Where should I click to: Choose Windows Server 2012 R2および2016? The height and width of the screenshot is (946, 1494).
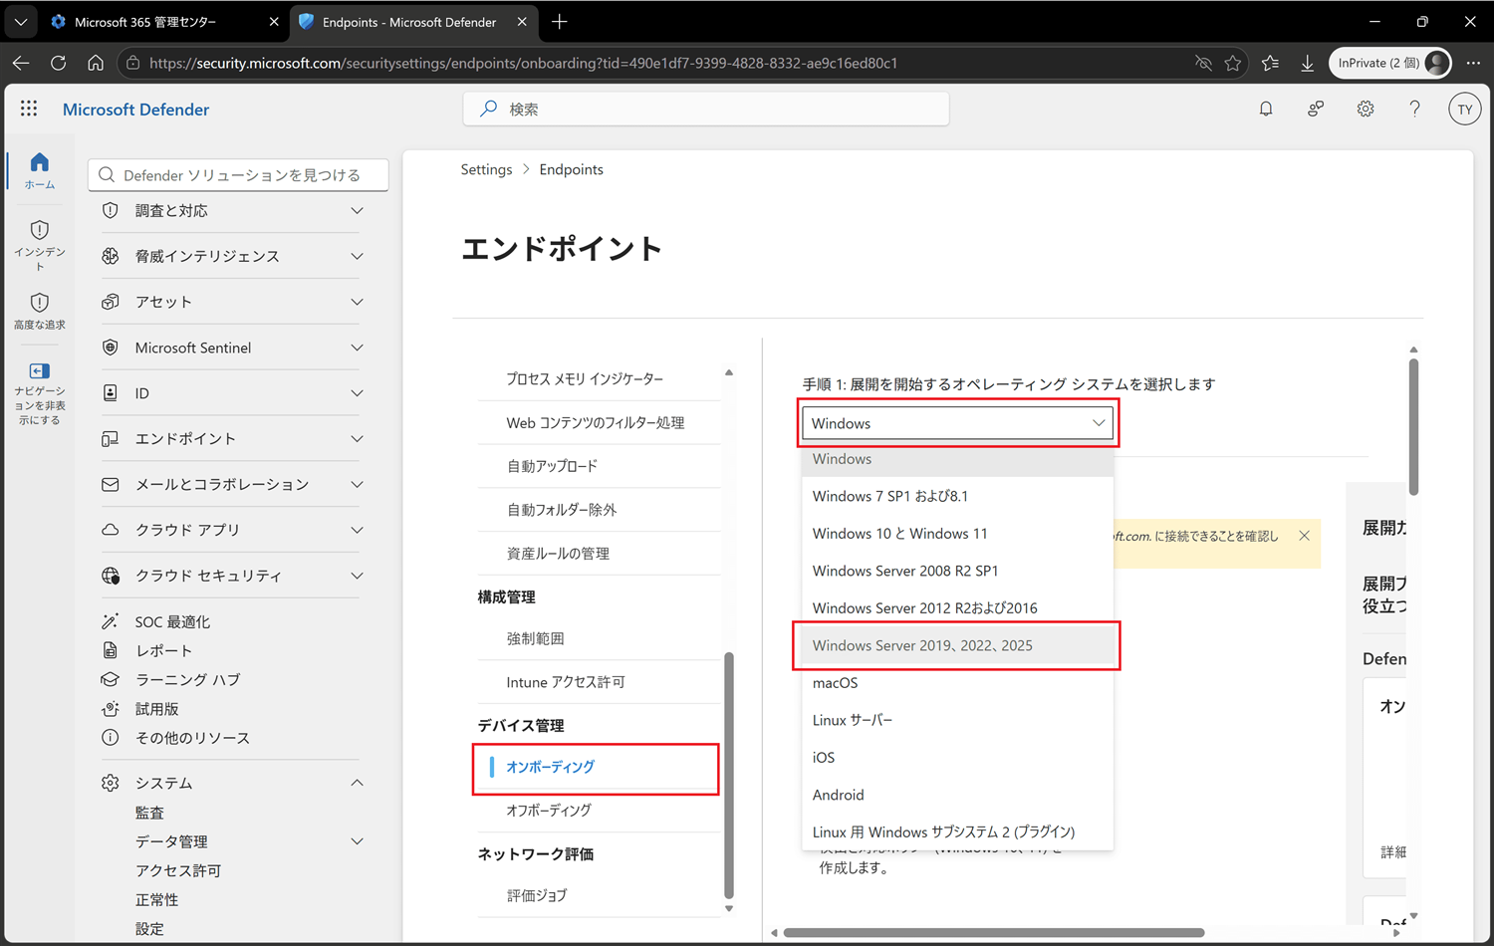tap(957, 608)
